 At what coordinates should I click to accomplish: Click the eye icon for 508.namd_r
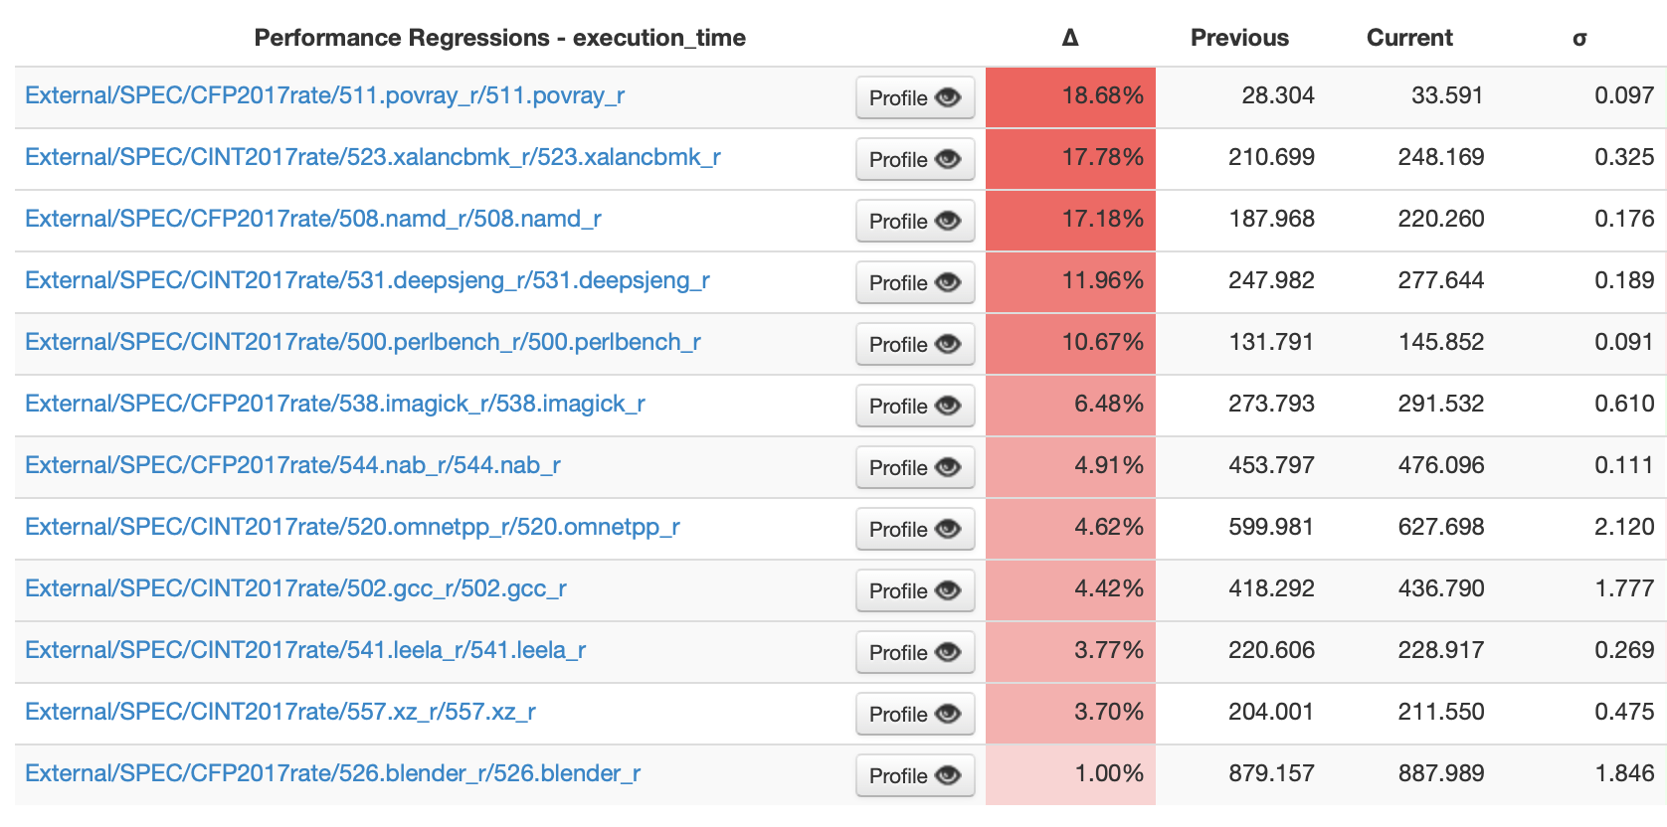point(947,221)
